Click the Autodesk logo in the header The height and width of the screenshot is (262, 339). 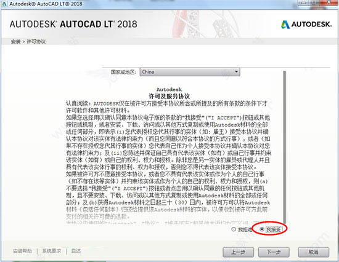click(x=306, y=25)
